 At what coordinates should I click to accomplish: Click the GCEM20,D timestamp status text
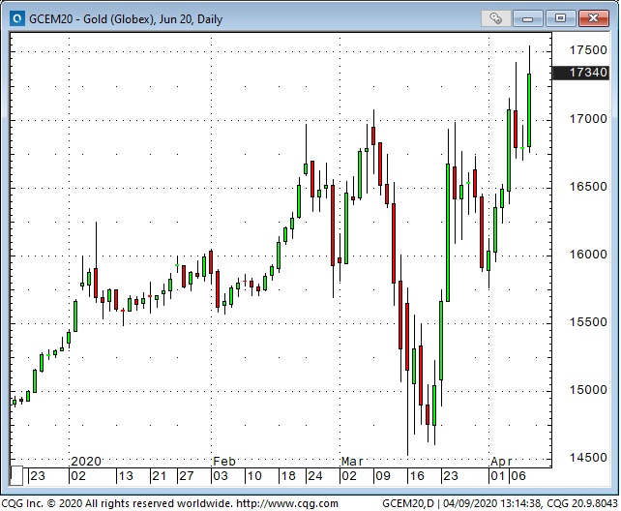point(500,504)
